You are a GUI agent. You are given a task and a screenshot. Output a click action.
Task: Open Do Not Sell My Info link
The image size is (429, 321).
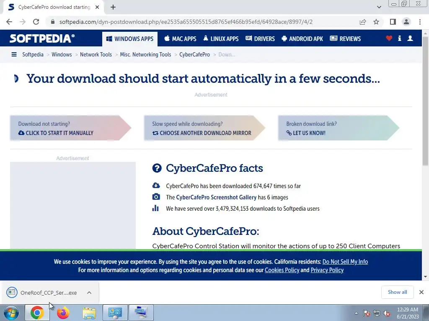pos(345,262)
